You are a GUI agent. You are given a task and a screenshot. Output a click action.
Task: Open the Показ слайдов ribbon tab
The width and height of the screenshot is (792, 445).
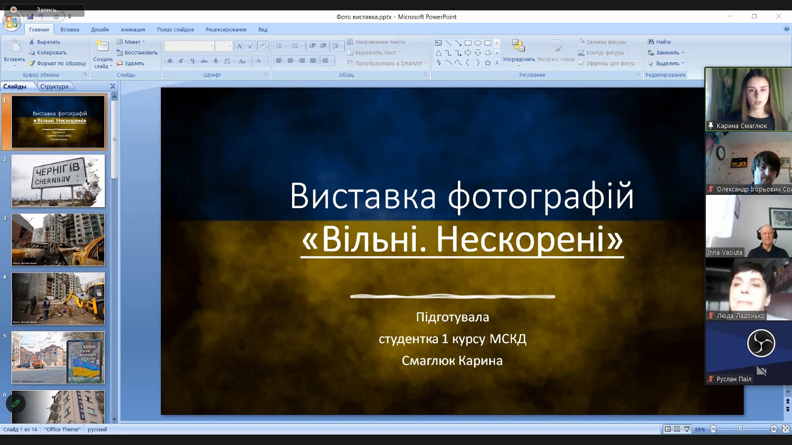click(175, 30)
